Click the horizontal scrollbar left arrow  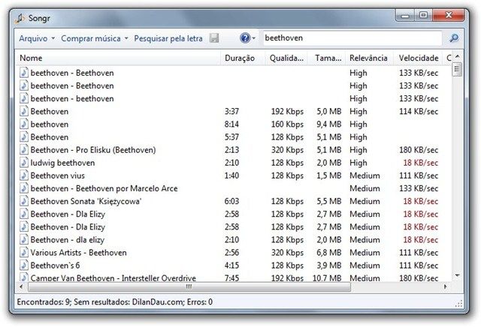tap(21, 287)
